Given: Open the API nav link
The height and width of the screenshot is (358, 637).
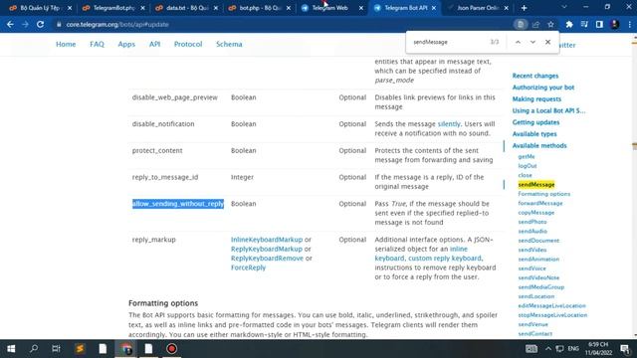Looking at the screenshot, I should coord(154,44).
